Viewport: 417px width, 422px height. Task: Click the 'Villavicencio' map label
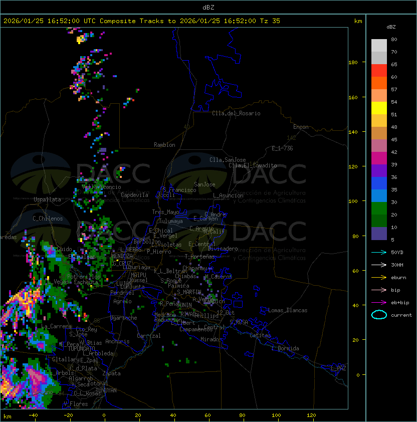click(101, 187)
